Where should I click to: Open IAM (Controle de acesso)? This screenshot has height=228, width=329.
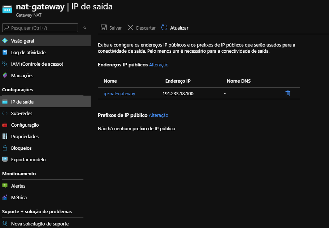point(37,64)
